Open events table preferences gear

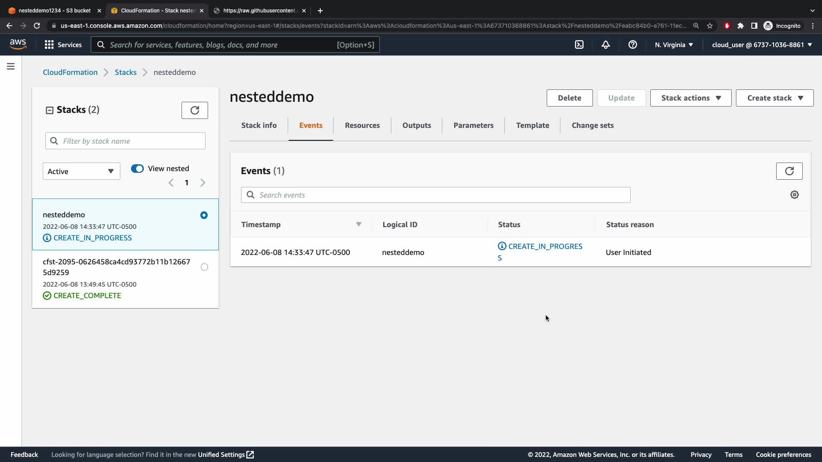tap(794, 195)
